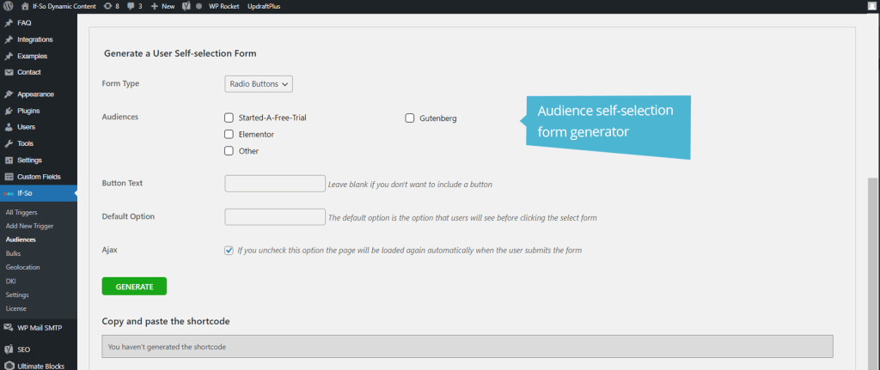Click the 'Copy and paste the shortcode' heading
The image size is (880, 370).
166,321
